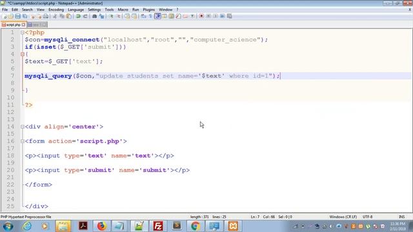This screenshot has height=232, width=413.
Task: Click the Close document toolbar icon
Action: 32,16
